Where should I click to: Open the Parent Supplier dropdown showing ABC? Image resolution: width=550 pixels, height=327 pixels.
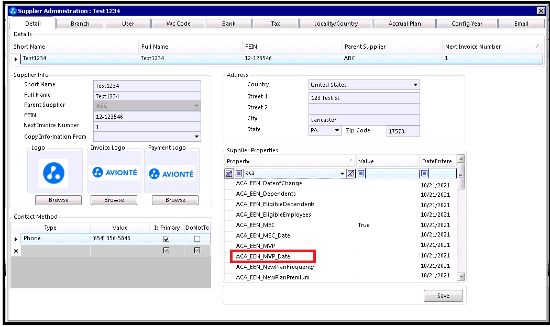pyautogui.click(x=196, y=106)
